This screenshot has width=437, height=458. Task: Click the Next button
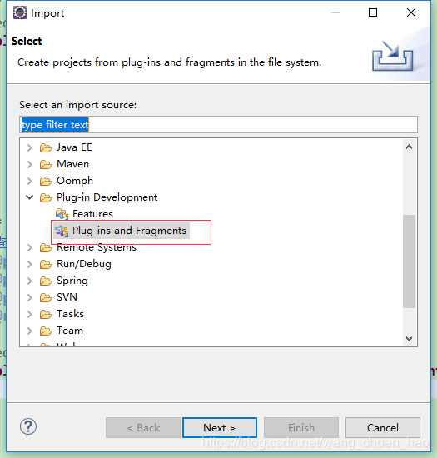coord(220,428)
